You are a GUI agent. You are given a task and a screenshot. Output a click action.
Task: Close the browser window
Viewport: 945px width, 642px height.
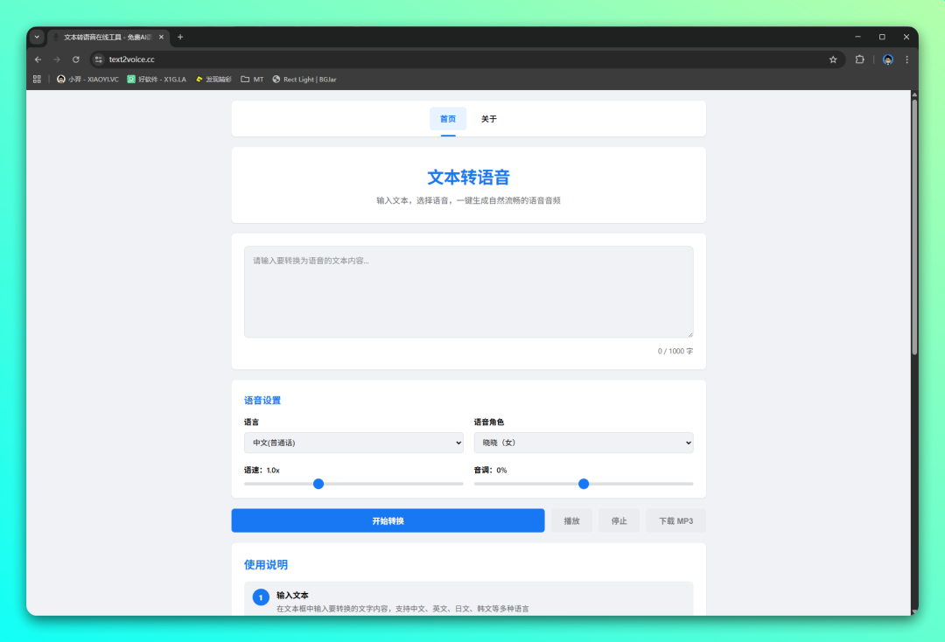[x=906, y=37]
